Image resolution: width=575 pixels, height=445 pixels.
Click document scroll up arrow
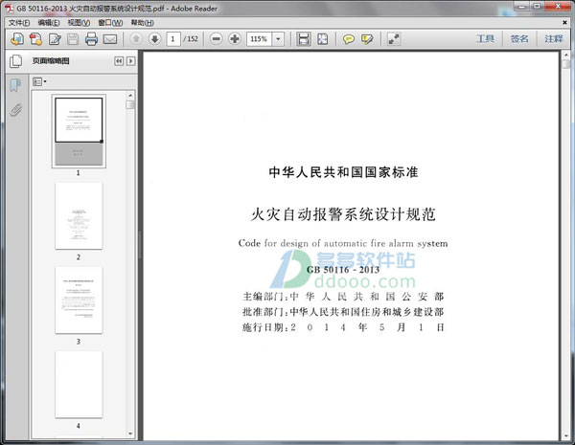566,56
